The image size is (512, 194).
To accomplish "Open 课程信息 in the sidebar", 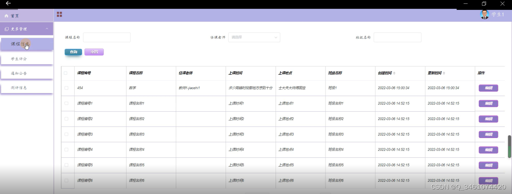I will [x=26, y=44].
